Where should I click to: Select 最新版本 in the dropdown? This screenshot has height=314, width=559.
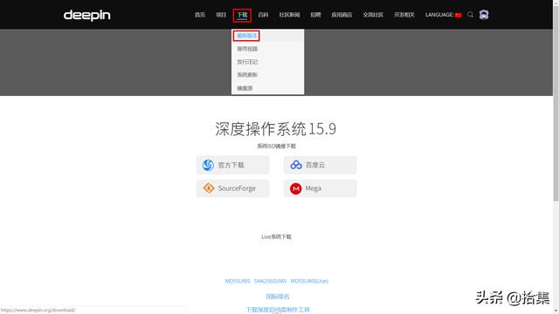click(268, 36)
